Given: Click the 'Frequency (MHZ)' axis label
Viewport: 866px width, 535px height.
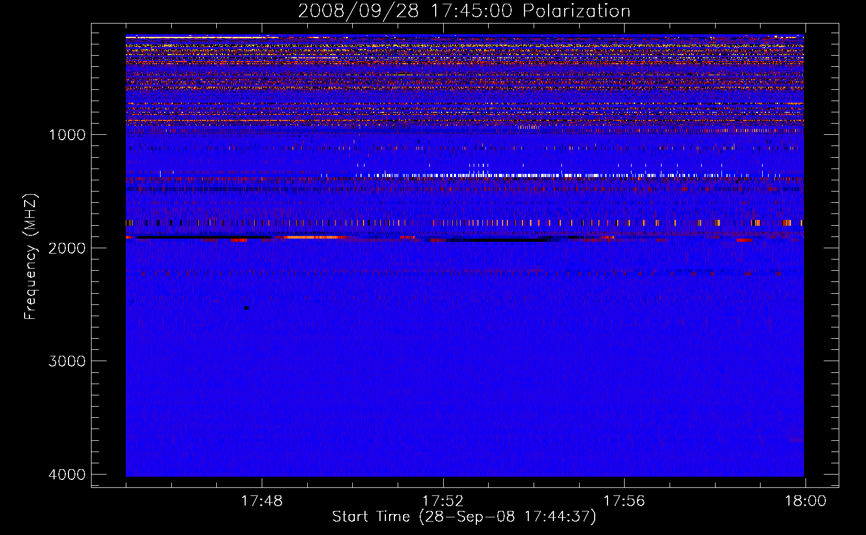Looking at the screenshot, I should (31, 257).
